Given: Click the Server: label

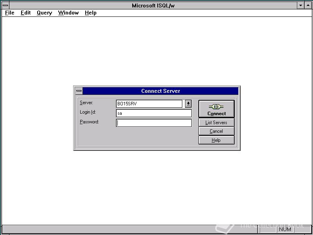Looking at the screenshot, I should (x=86, y=103).
